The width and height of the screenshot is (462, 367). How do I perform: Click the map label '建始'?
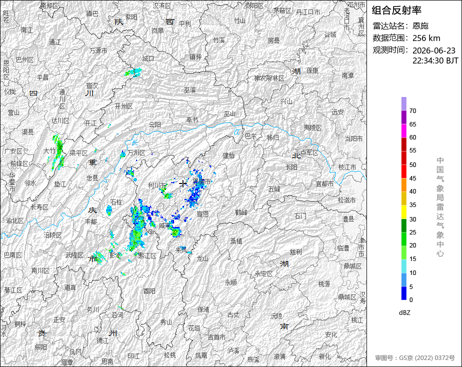pyautogui.click(x=228, y=155)
